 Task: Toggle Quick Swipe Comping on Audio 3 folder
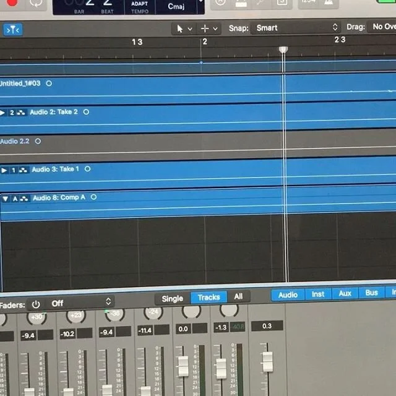point(23,170)
